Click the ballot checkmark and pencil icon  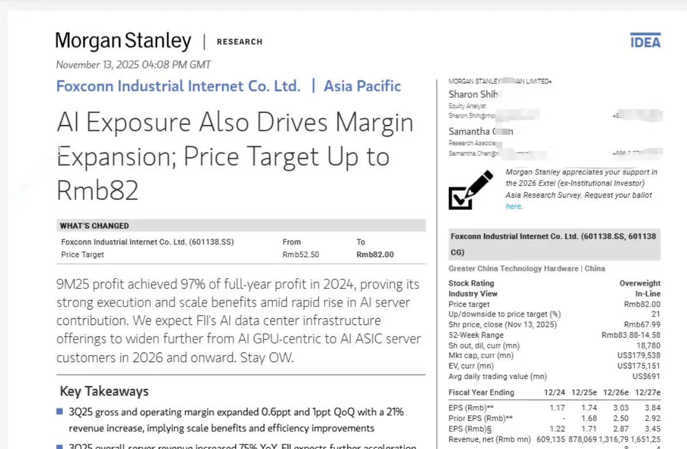pos(470,190)
